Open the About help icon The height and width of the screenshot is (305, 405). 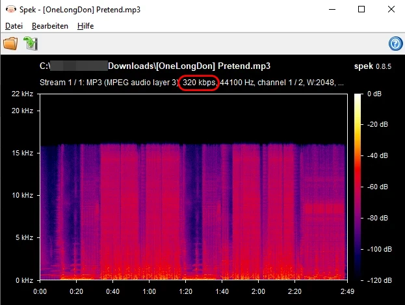[x=395, y=44]
